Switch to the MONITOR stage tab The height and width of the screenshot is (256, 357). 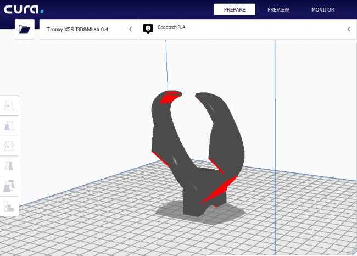(322, 9)
